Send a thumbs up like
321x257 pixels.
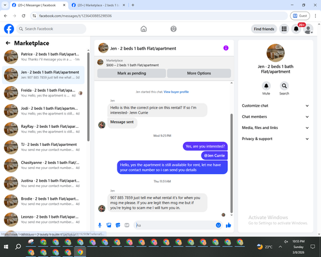(x=229, y=225)
